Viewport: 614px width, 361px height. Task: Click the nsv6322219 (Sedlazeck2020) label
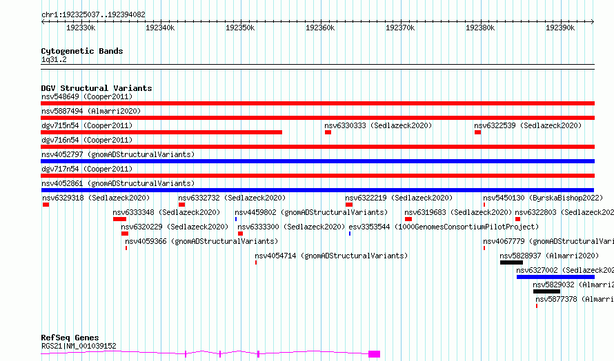point(399,198)
